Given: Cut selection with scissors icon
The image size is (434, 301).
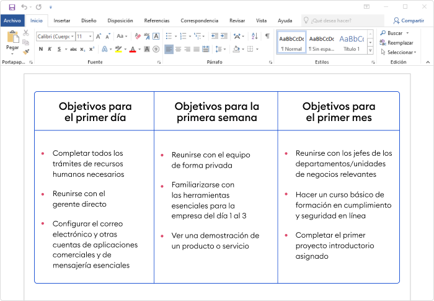Looking at the screenshot, I should pos(26,33).
